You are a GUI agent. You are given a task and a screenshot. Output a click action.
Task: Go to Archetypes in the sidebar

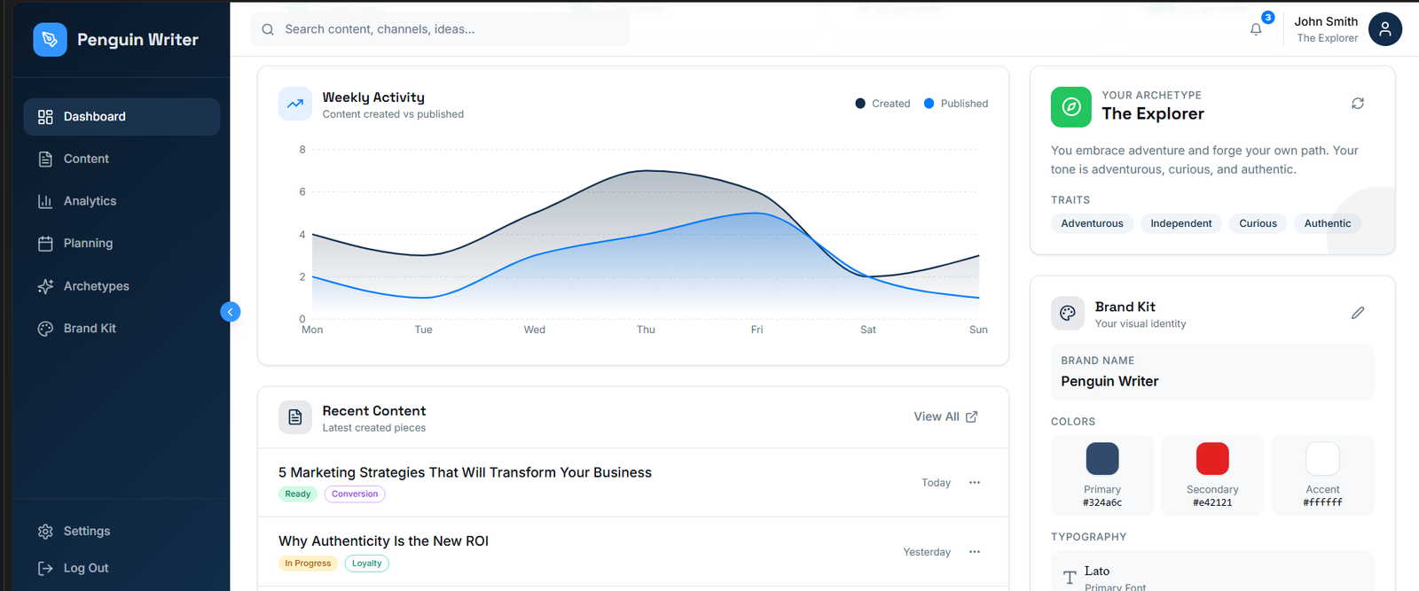coord(96,286)
